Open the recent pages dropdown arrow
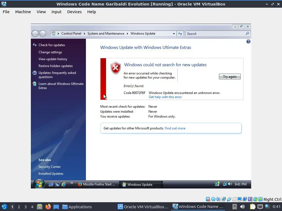Screen dimensions: 282x211 [x=48, y=34]
